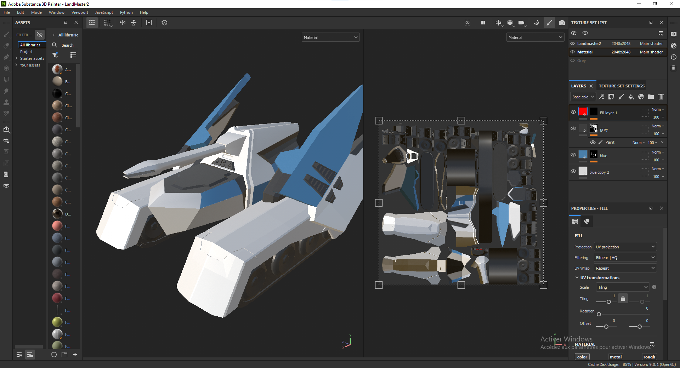Click the add fill layer bucket icon
The width and height of the screenshot is (680, 368).
[631, 97]
